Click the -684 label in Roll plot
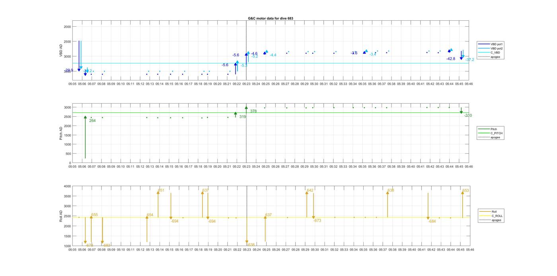The image size is (557, 276). (x=432, y=221)
